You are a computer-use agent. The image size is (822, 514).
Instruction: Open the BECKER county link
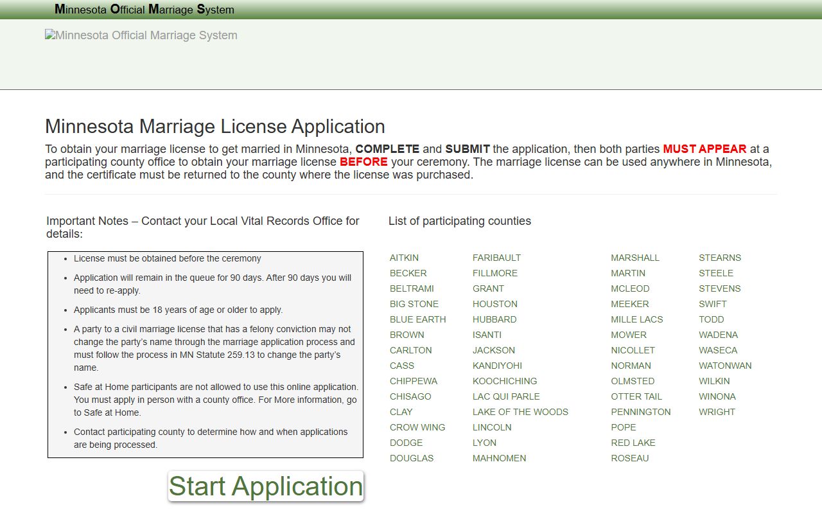408,273
